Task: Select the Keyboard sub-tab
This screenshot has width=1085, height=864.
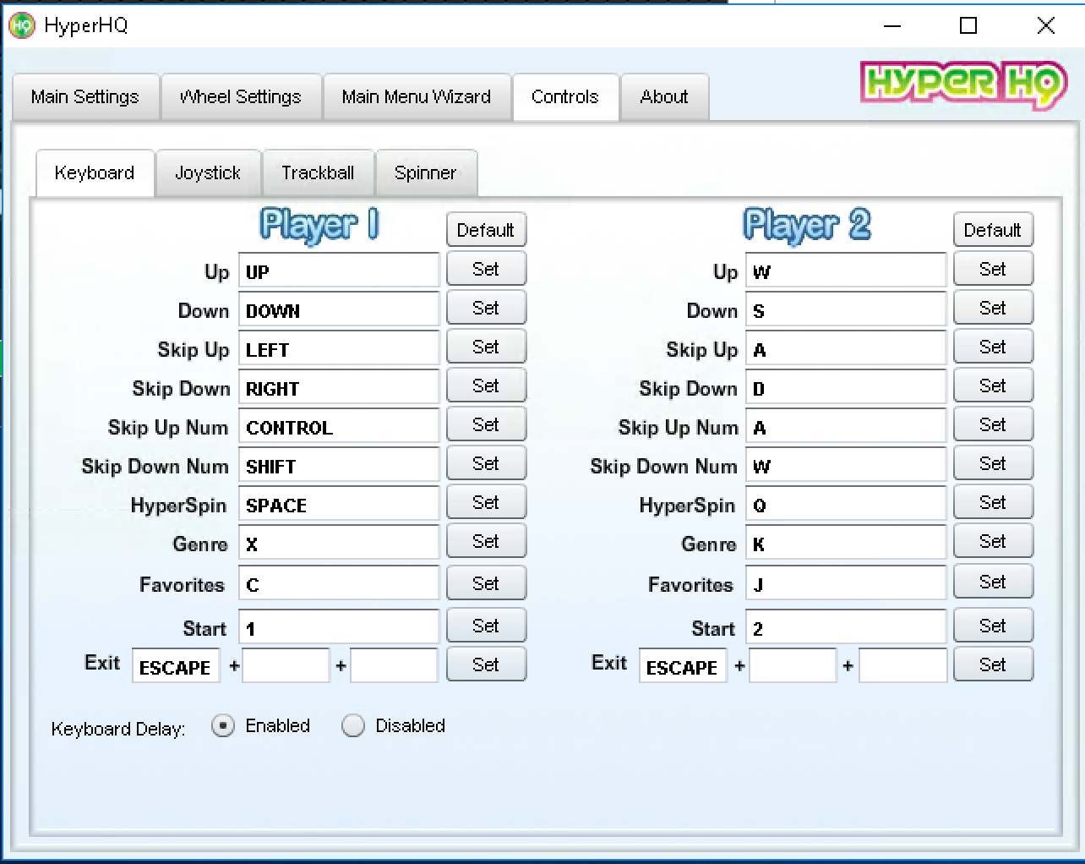Action: [95, 173]
